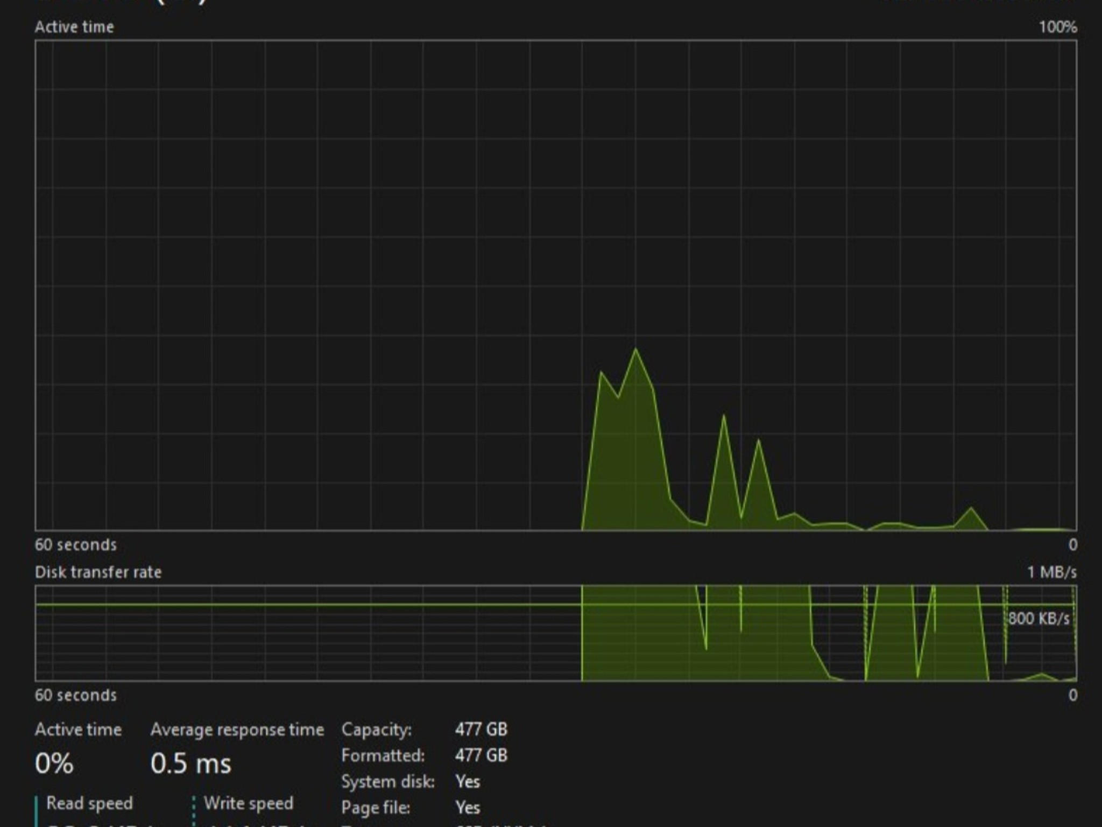This screenshot has height=827, width=1102.
Task: Click the 800 KB/s marker label
Action: 1039,618
